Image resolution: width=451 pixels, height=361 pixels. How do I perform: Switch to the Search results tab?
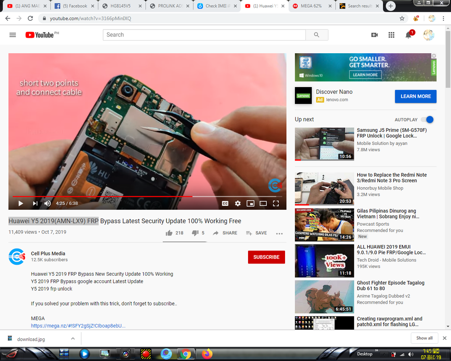359,6
